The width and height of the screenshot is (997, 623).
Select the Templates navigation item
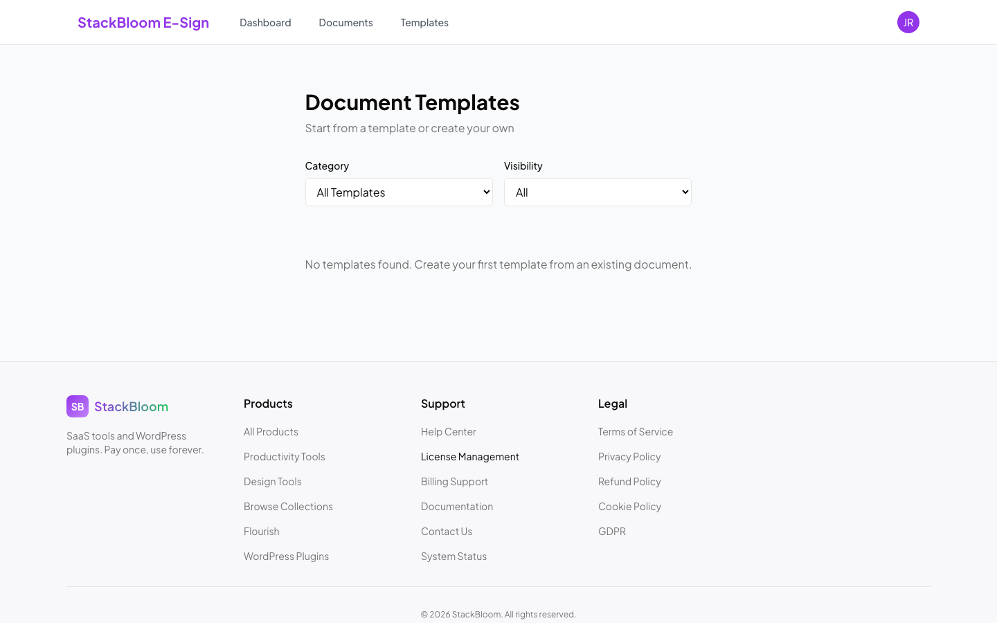click(x=424, y=22)
